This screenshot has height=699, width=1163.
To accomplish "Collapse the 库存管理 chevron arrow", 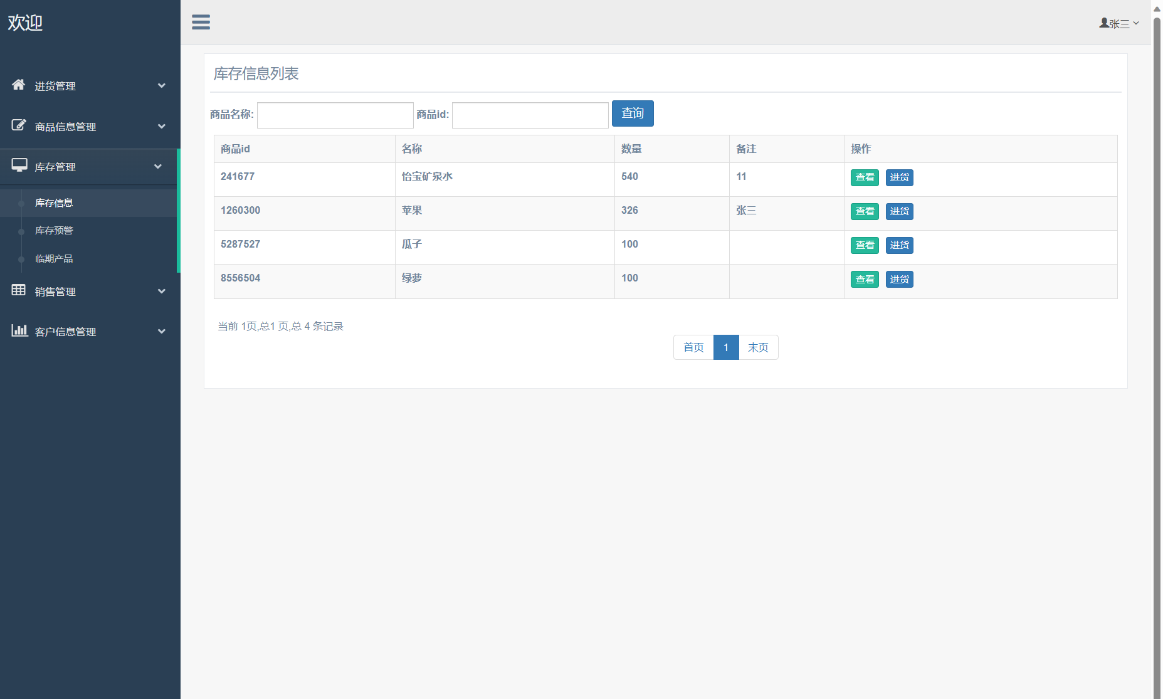I will [158, 167].
